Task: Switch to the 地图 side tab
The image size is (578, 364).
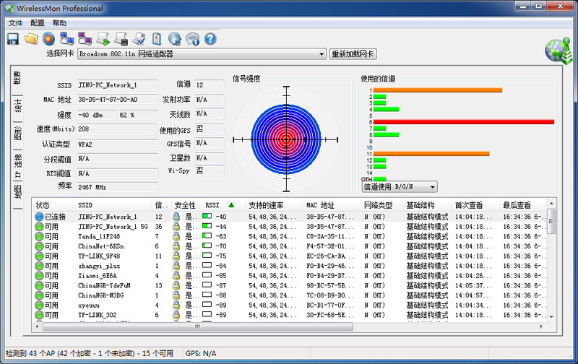Action: tap(17, 192)
